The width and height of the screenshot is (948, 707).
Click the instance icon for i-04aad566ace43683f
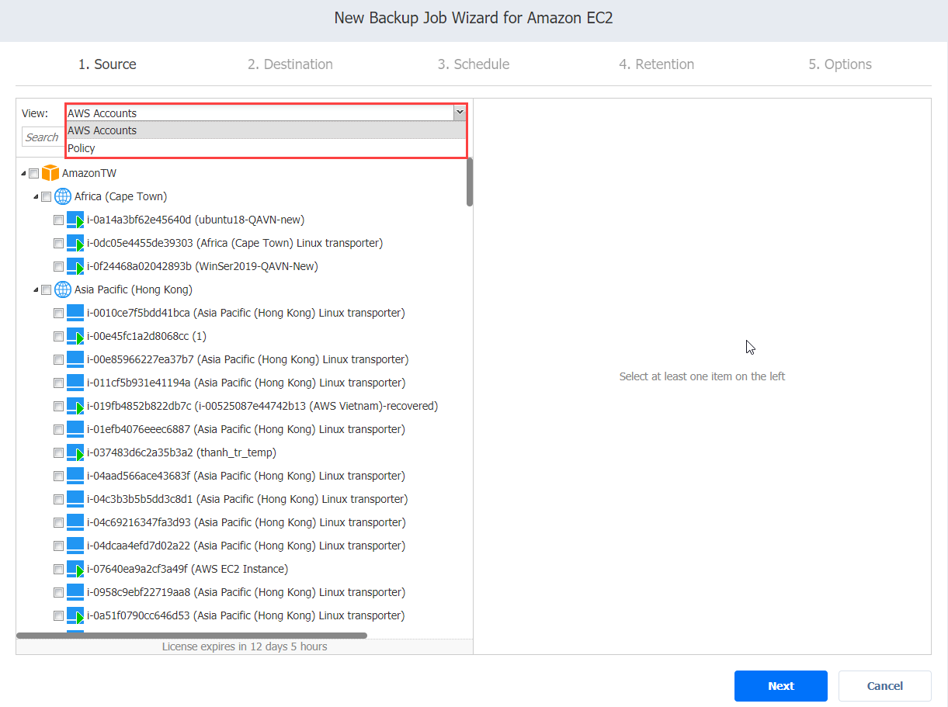(x=75, y=476)
